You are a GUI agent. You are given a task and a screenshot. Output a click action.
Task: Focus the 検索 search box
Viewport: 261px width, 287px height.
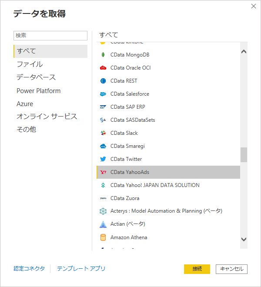(x=50, y=36)
